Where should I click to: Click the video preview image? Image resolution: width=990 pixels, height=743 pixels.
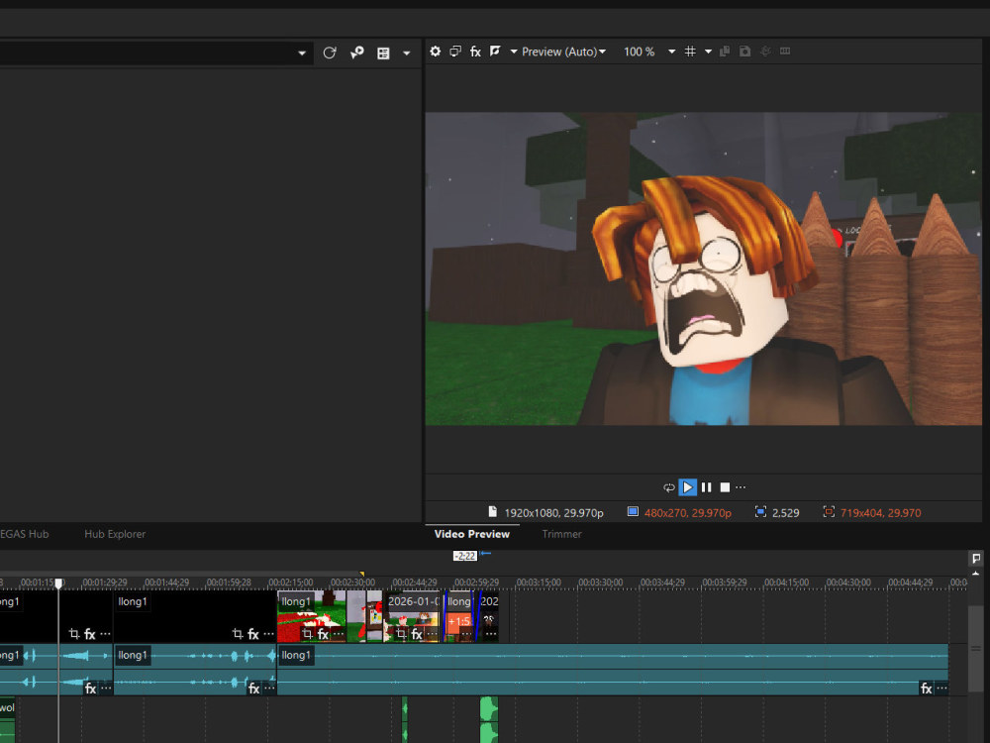703,268
